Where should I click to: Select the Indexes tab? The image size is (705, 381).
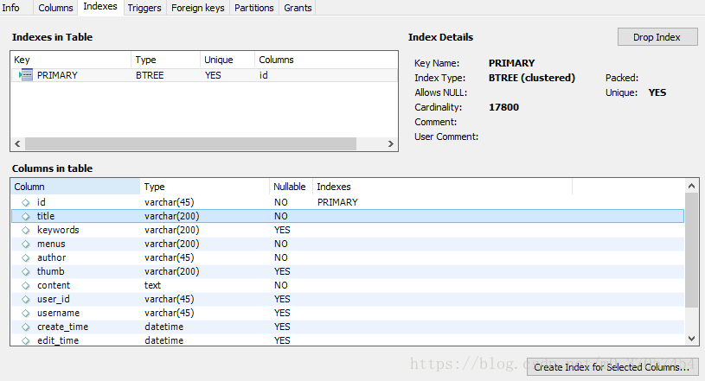[100, 7]
